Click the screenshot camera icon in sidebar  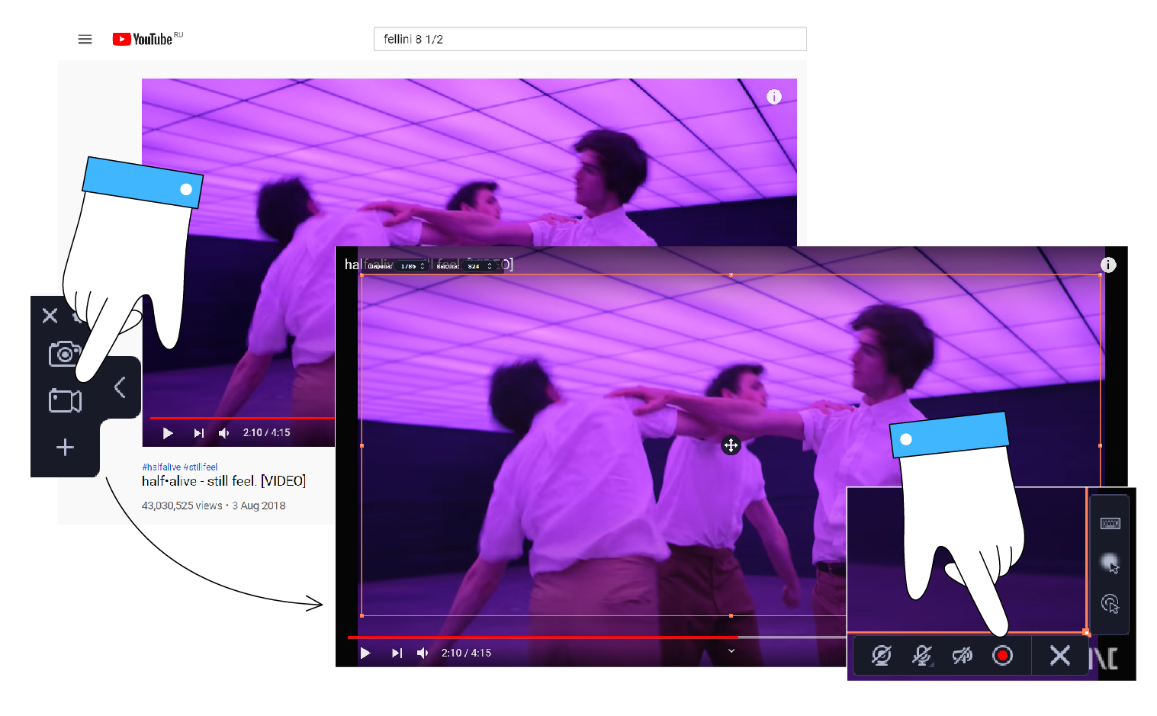64,355
